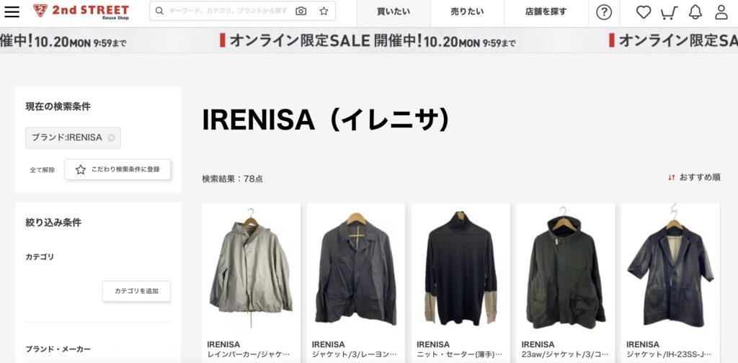The width and height of the screenshot is (738, 363).
Task: Click the 全て解除 link
Action: (x=43, y=170)
